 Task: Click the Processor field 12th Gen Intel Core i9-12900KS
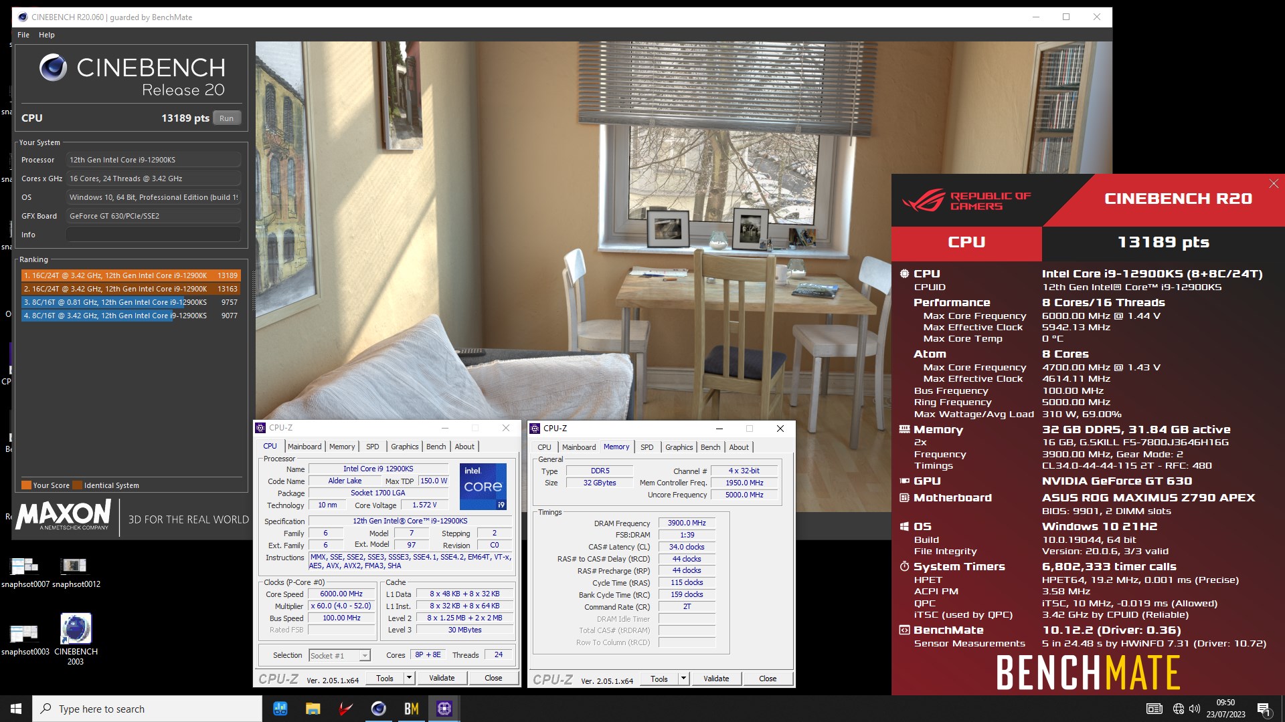pyautogui.click(x=153, y=160)
